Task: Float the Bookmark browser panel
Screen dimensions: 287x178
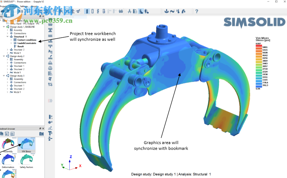Action: pos(40,129)
